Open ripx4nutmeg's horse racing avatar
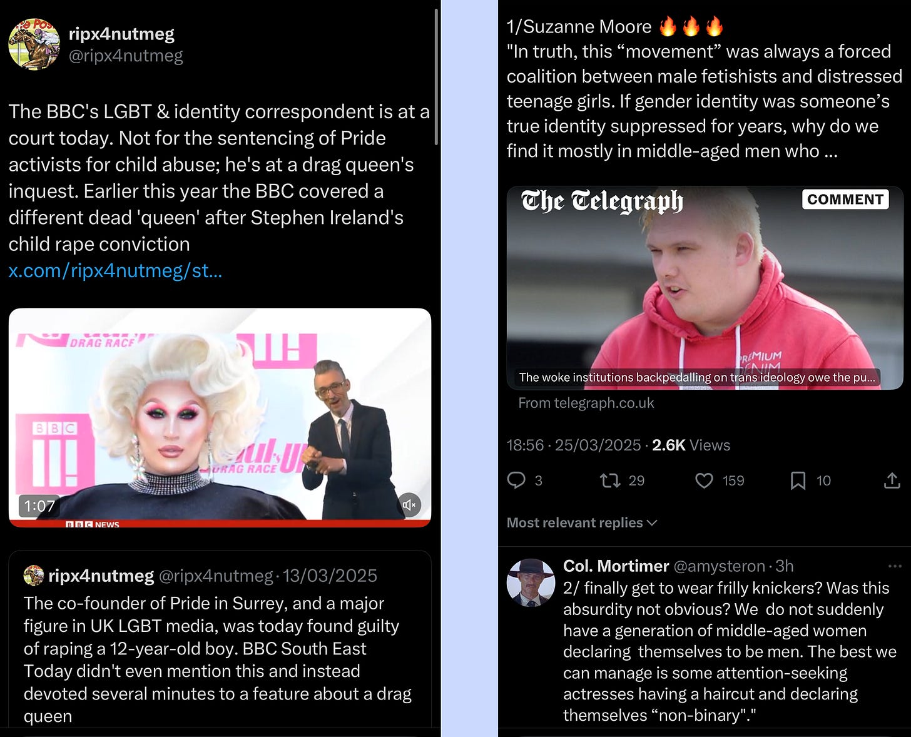 pos(34,44)
